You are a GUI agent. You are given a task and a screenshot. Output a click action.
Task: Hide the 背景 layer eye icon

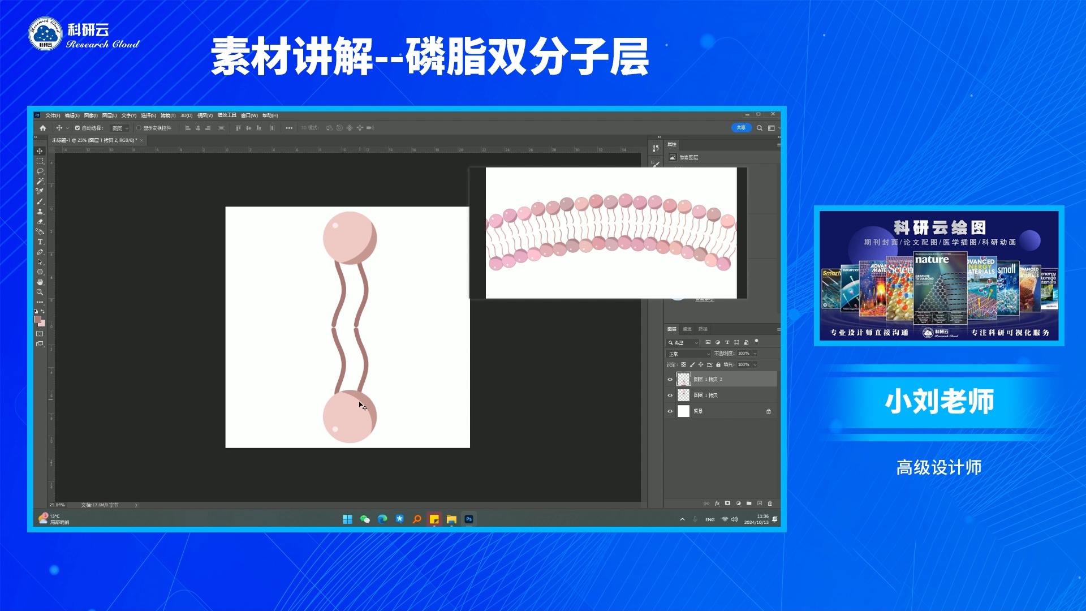(670, 411)
